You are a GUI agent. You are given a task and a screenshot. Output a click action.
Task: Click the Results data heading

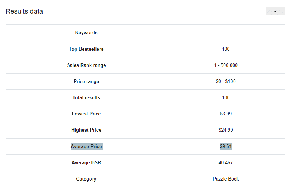(x=24, y=11)
